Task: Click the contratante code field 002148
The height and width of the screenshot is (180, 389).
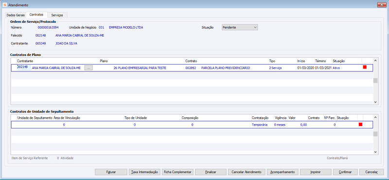Action: [x=24, y=68]
